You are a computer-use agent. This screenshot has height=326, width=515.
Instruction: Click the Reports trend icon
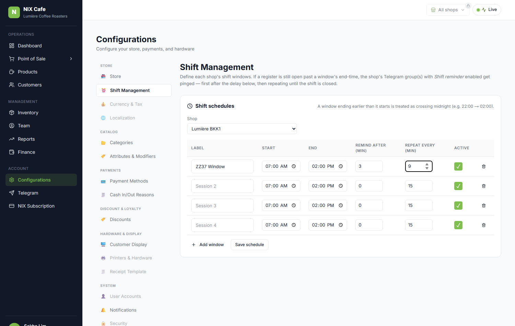click(12, 139)
